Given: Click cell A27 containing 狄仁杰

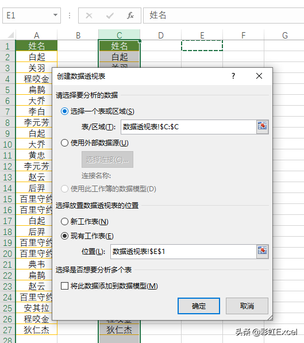Looking at the screenshot, I should click(x=36, y=330).
